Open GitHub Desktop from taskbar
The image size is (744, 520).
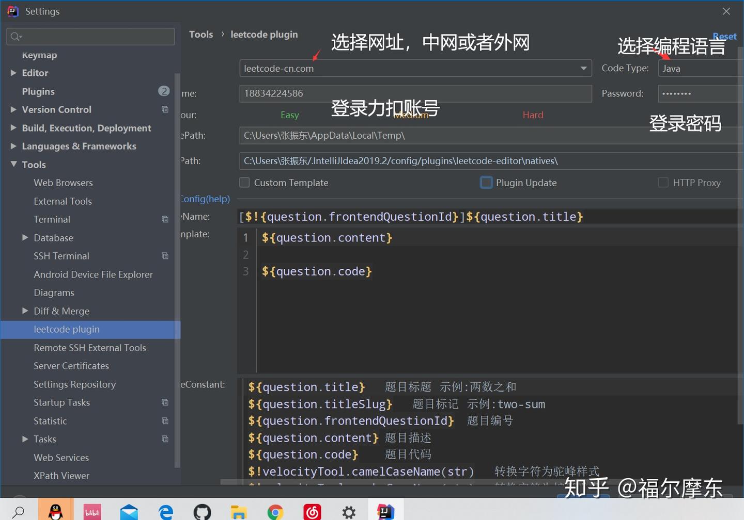pos(202,511)
